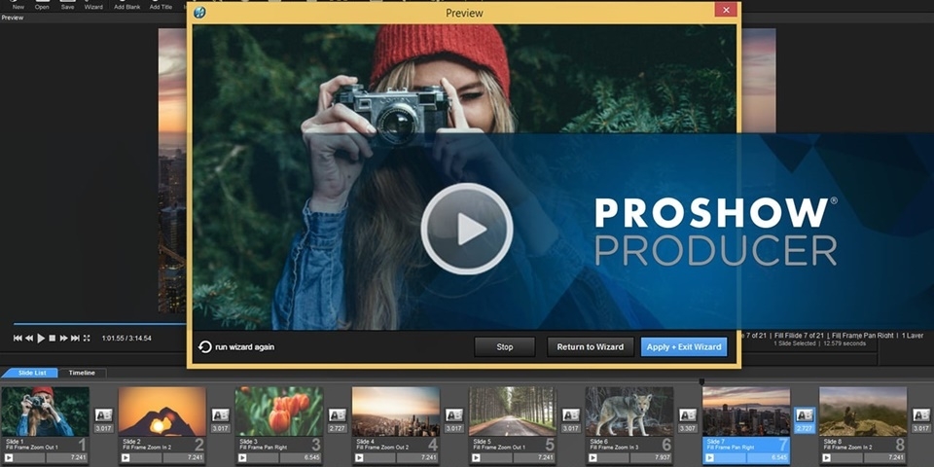The width and height of the screenshot is (934, 467).
Task: Select Slide 6 wolf thumbnail
Action: (x=629, y=412)
